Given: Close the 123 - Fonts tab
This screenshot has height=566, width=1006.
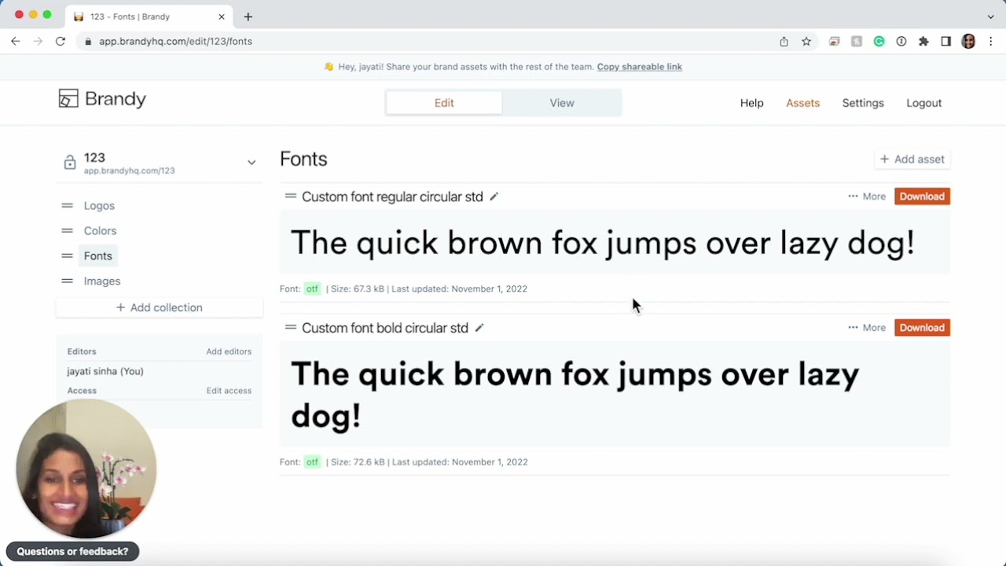Looking at the screenshot, I should (x=222, y=17).
